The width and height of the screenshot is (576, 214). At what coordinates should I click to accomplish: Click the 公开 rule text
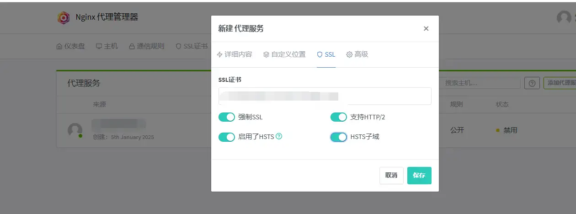tap(457, 130)
